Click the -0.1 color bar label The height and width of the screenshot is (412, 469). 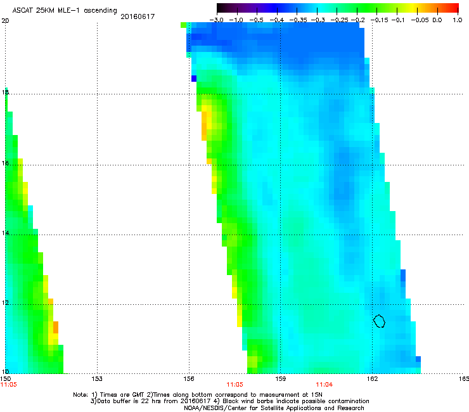tap(398, 20)
